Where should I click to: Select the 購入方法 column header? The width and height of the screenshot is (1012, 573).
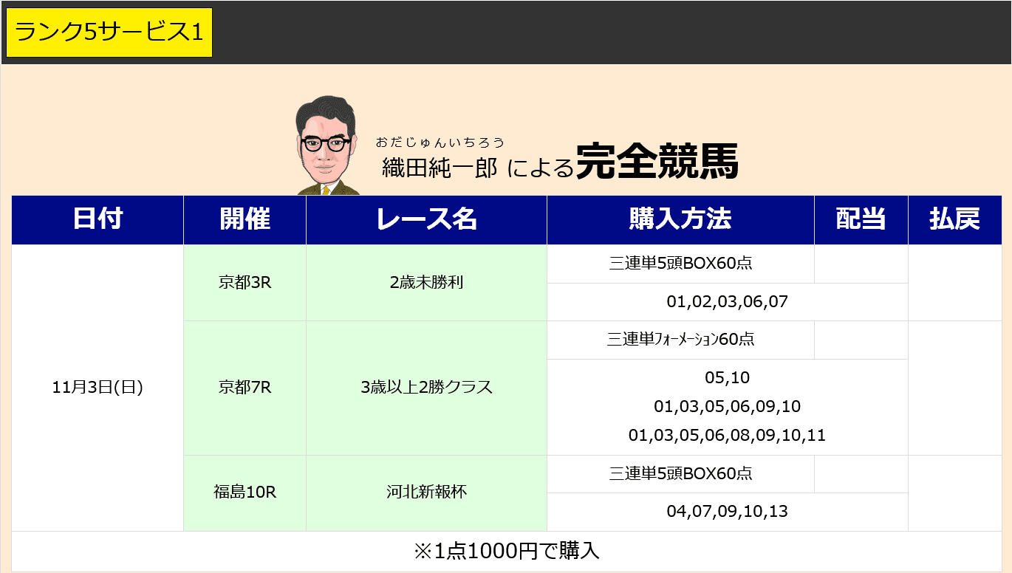[680, 219]
